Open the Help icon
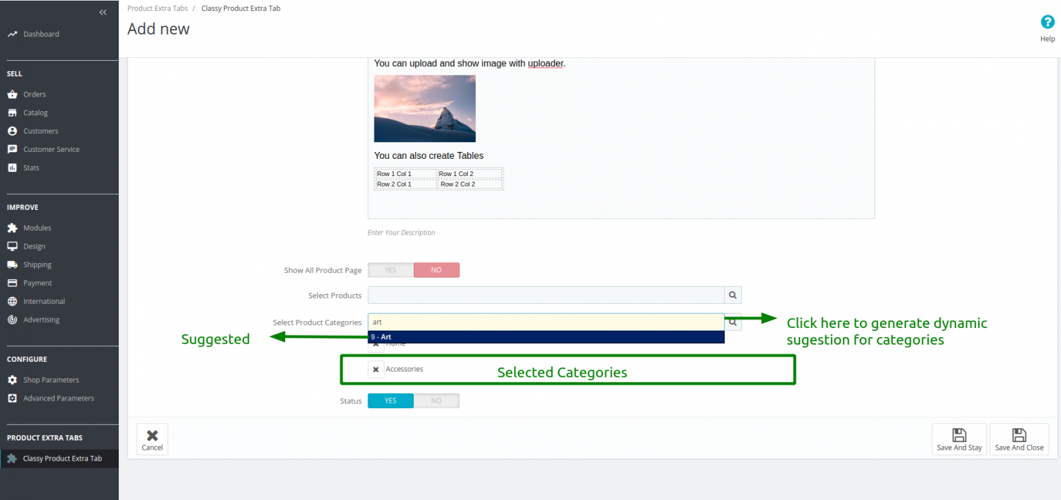This screenshot has height=500, width=1061. [x=1047, y=22]
